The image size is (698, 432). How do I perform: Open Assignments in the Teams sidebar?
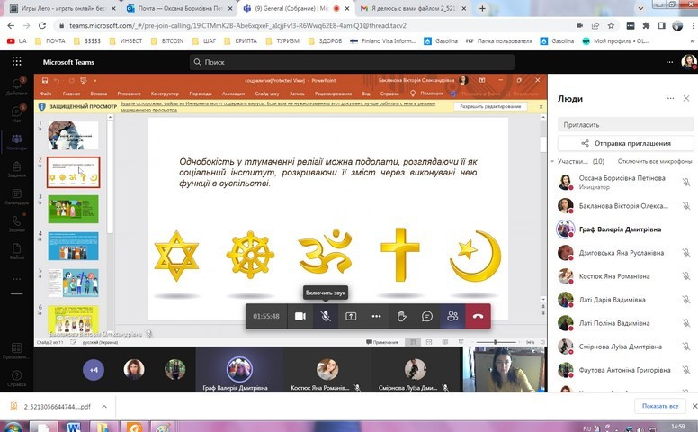click(x=16, y=169)
